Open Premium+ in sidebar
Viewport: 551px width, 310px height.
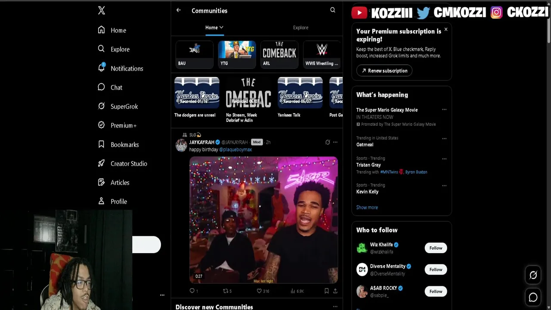117,125
